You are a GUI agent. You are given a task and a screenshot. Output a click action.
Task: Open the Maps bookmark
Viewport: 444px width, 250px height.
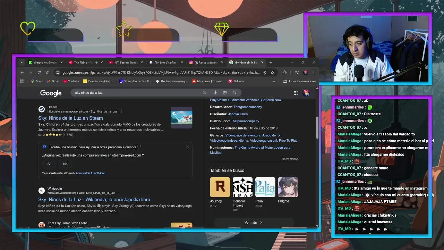click(x=37, y=81)
